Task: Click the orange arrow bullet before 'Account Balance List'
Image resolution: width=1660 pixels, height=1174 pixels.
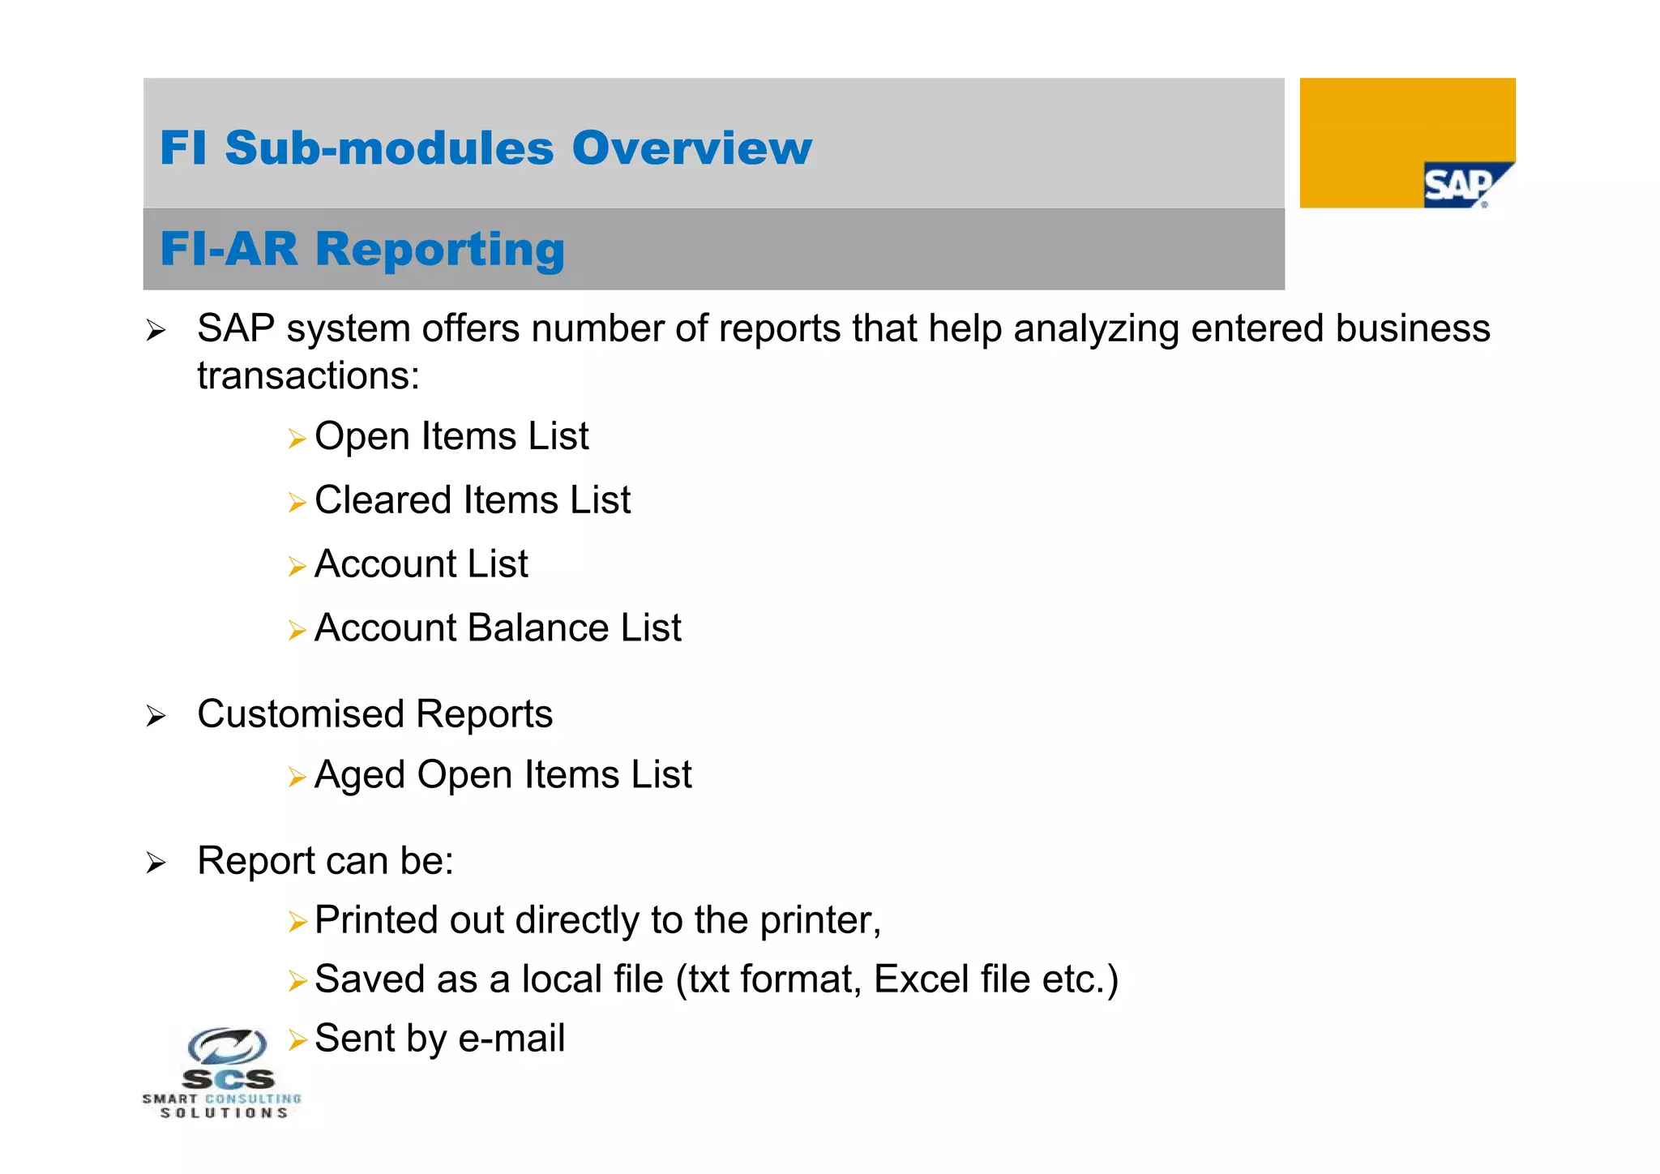Action: click(x=297, y=631)
